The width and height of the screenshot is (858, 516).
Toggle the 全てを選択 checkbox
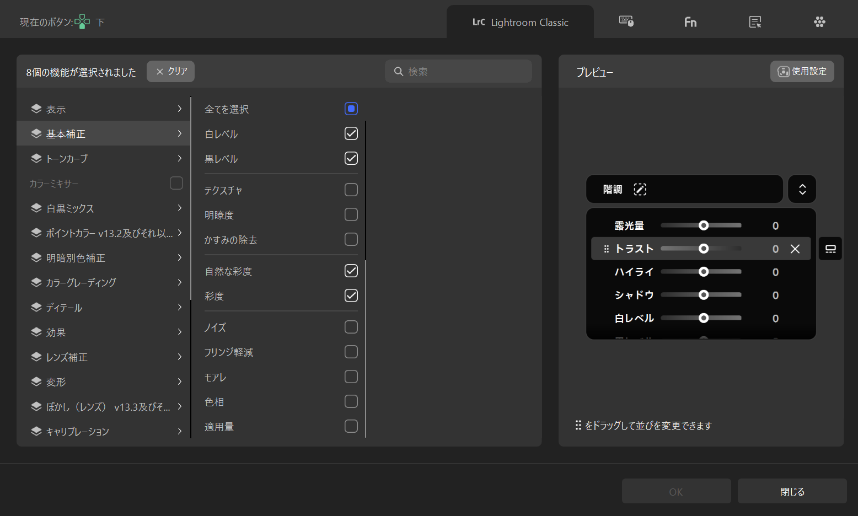click(x=351, y=109)
